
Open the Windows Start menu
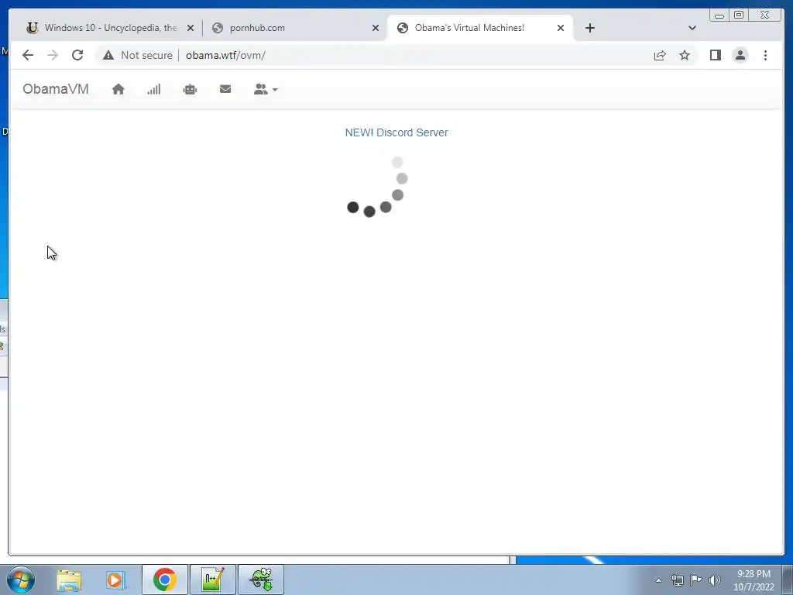coord(21,580)
